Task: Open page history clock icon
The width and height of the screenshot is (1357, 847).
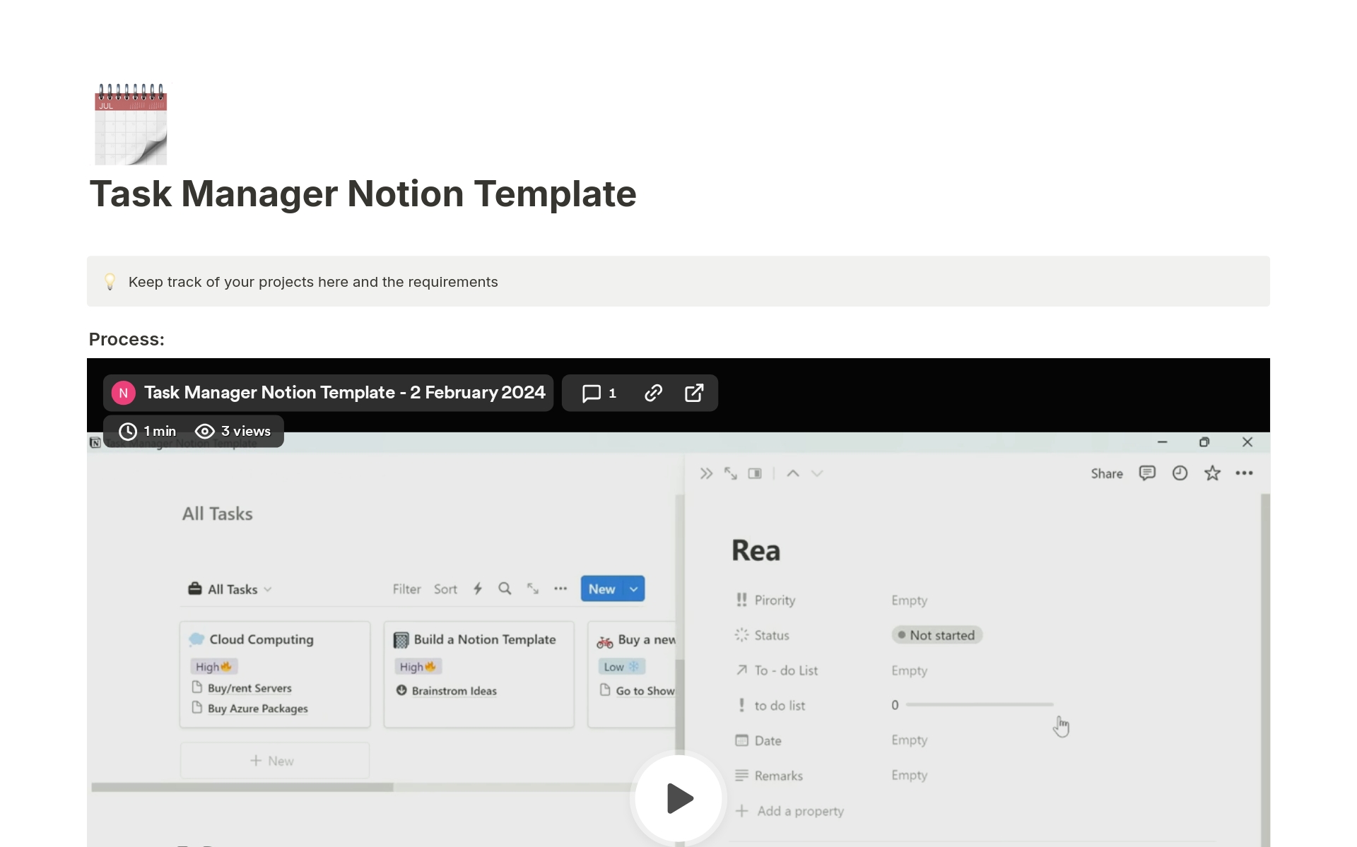Action: point(1180,473)
